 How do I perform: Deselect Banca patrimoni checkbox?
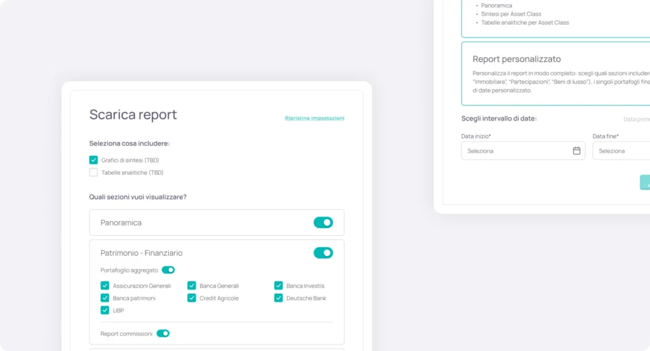click(105, 298)
